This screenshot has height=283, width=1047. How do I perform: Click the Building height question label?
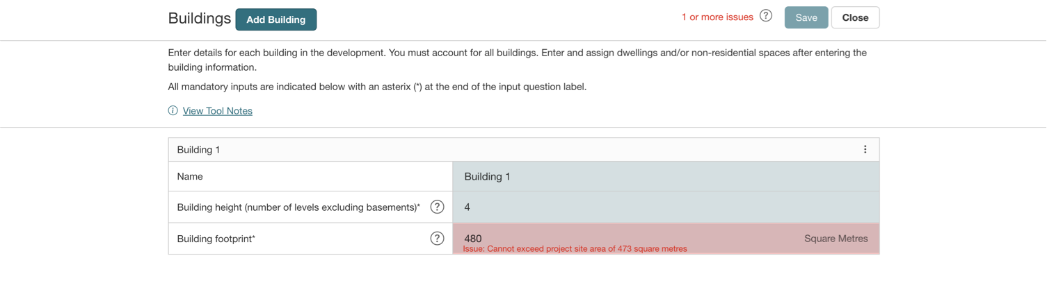point(298,207)
